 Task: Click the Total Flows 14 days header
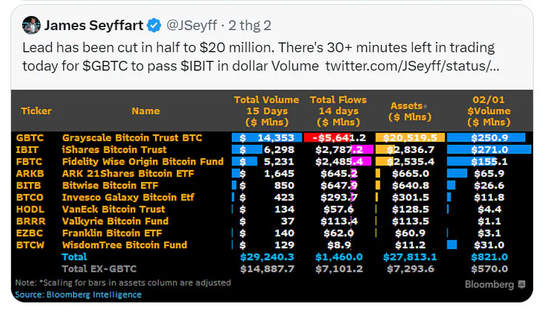338,111
